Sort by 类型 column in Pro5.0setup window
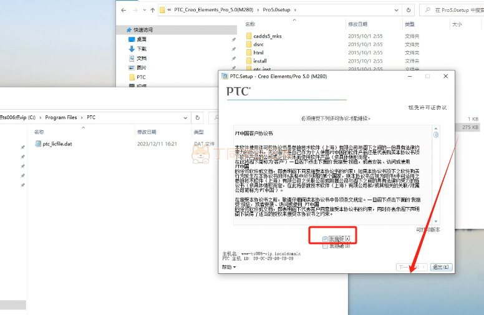This screenshot has height=315, width=484. click(410, 24)
